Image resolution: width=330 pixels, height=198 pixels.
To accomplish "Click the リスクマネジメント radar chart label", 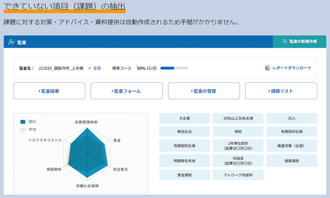I will [x=45, y=140].
